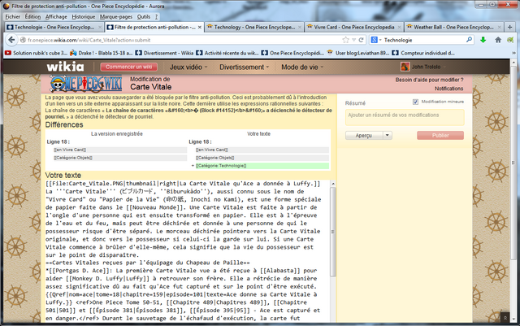Click the added Catégorie: Technologie diff line
Viewport: 520px width, 326px height.
(261, 166)
